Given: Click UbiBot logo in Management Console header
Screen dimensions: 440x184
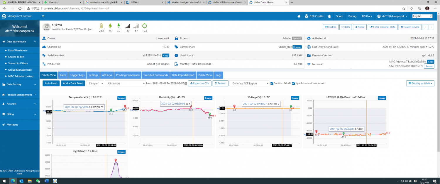Looking at the screenshot, I should [4, 16].
